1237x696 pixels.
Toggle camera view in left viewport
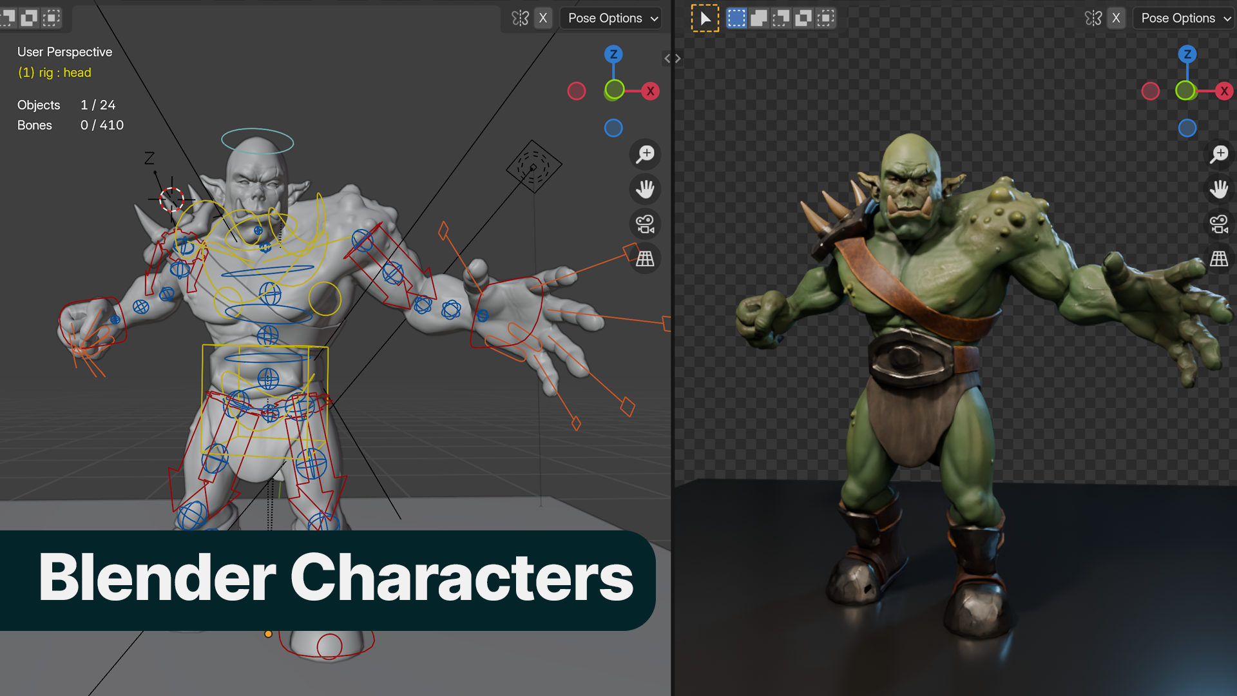[x=645, y=224]
